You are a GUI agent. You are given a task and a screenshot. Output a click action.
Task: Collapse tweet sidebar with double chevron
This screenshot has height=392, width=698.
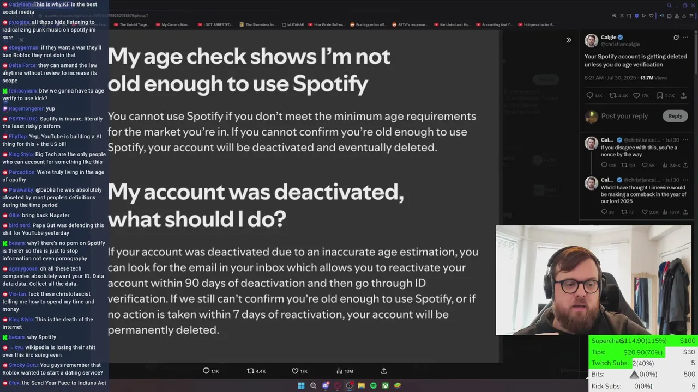tap(569, 40)
